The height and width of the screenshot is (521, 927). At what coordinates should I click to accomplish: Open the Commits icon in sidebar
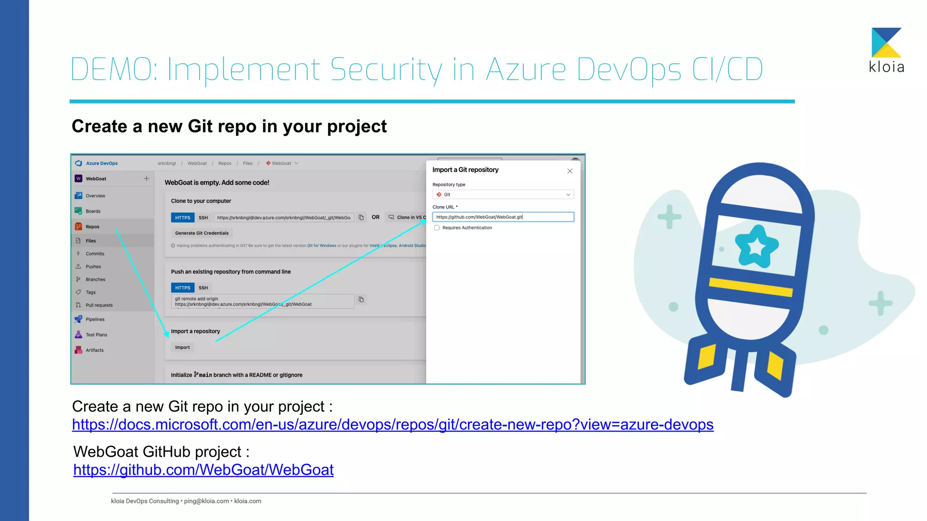tap(78, 254)
